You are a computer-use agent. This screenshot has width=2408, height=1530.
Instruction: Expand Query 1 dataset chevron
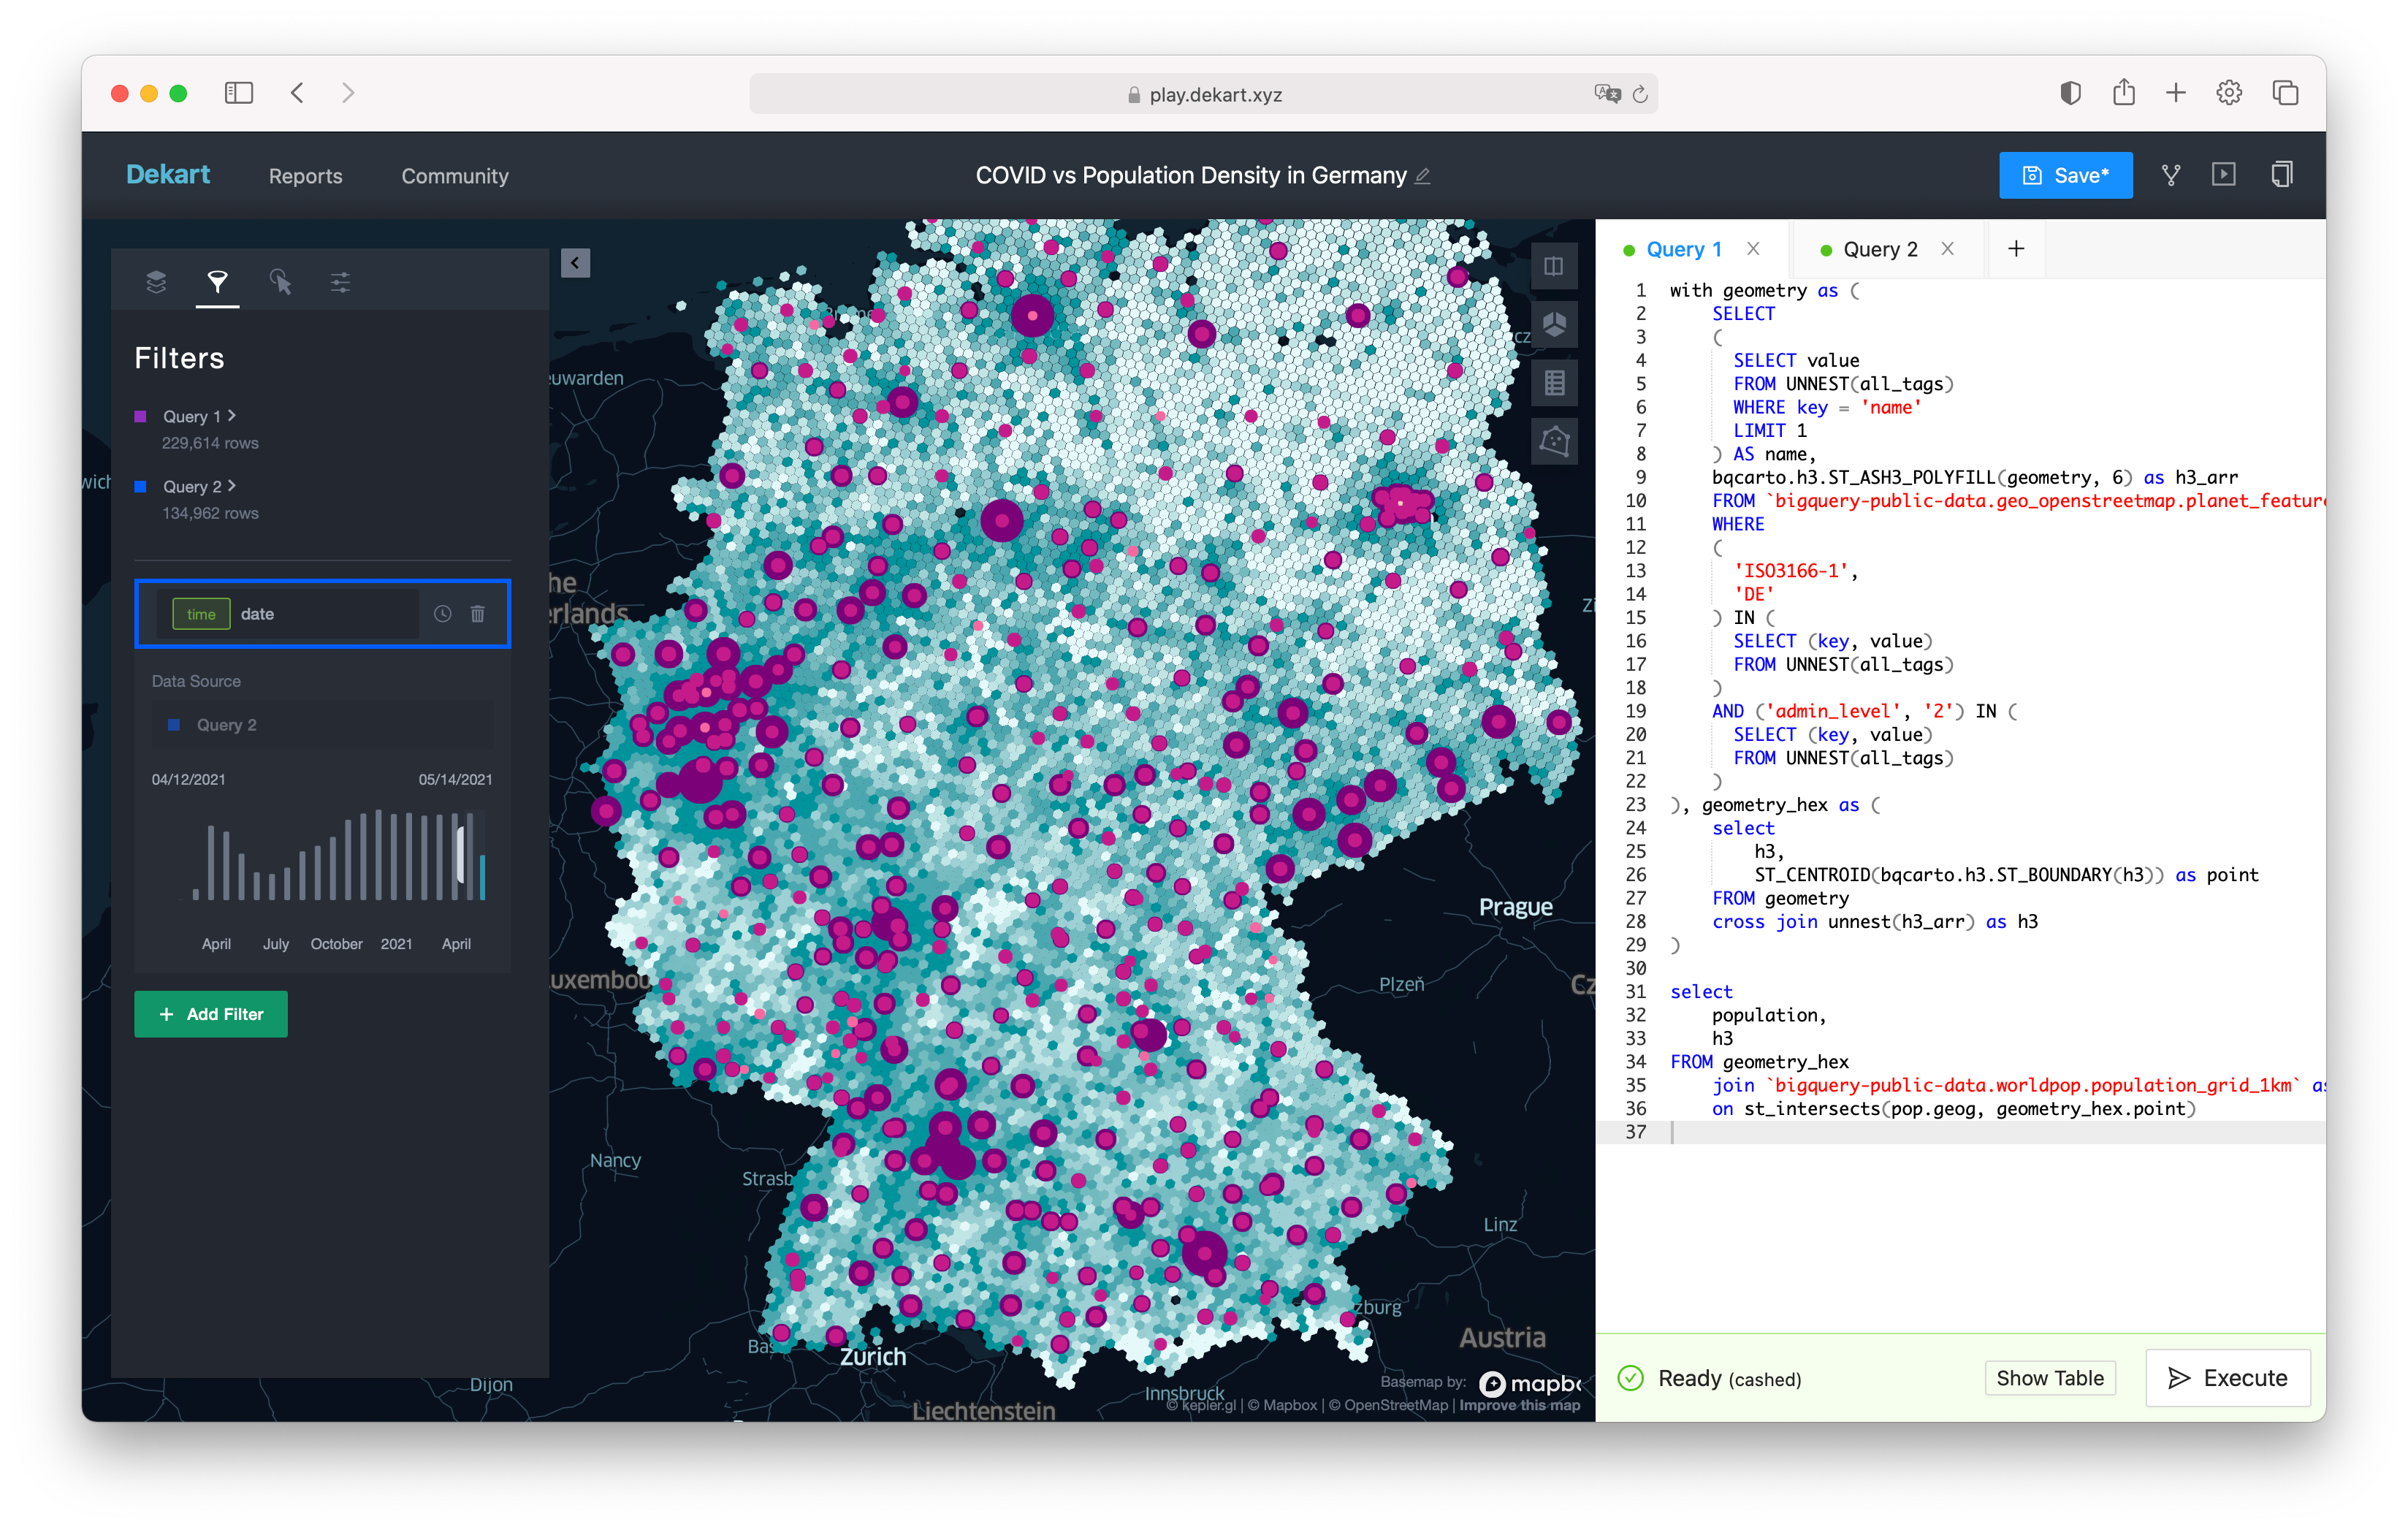(x=232, y=415)
